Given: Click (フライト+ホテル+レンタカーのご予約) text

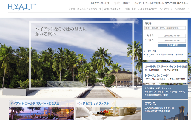Looking at the screenshot, I should 165,79.
